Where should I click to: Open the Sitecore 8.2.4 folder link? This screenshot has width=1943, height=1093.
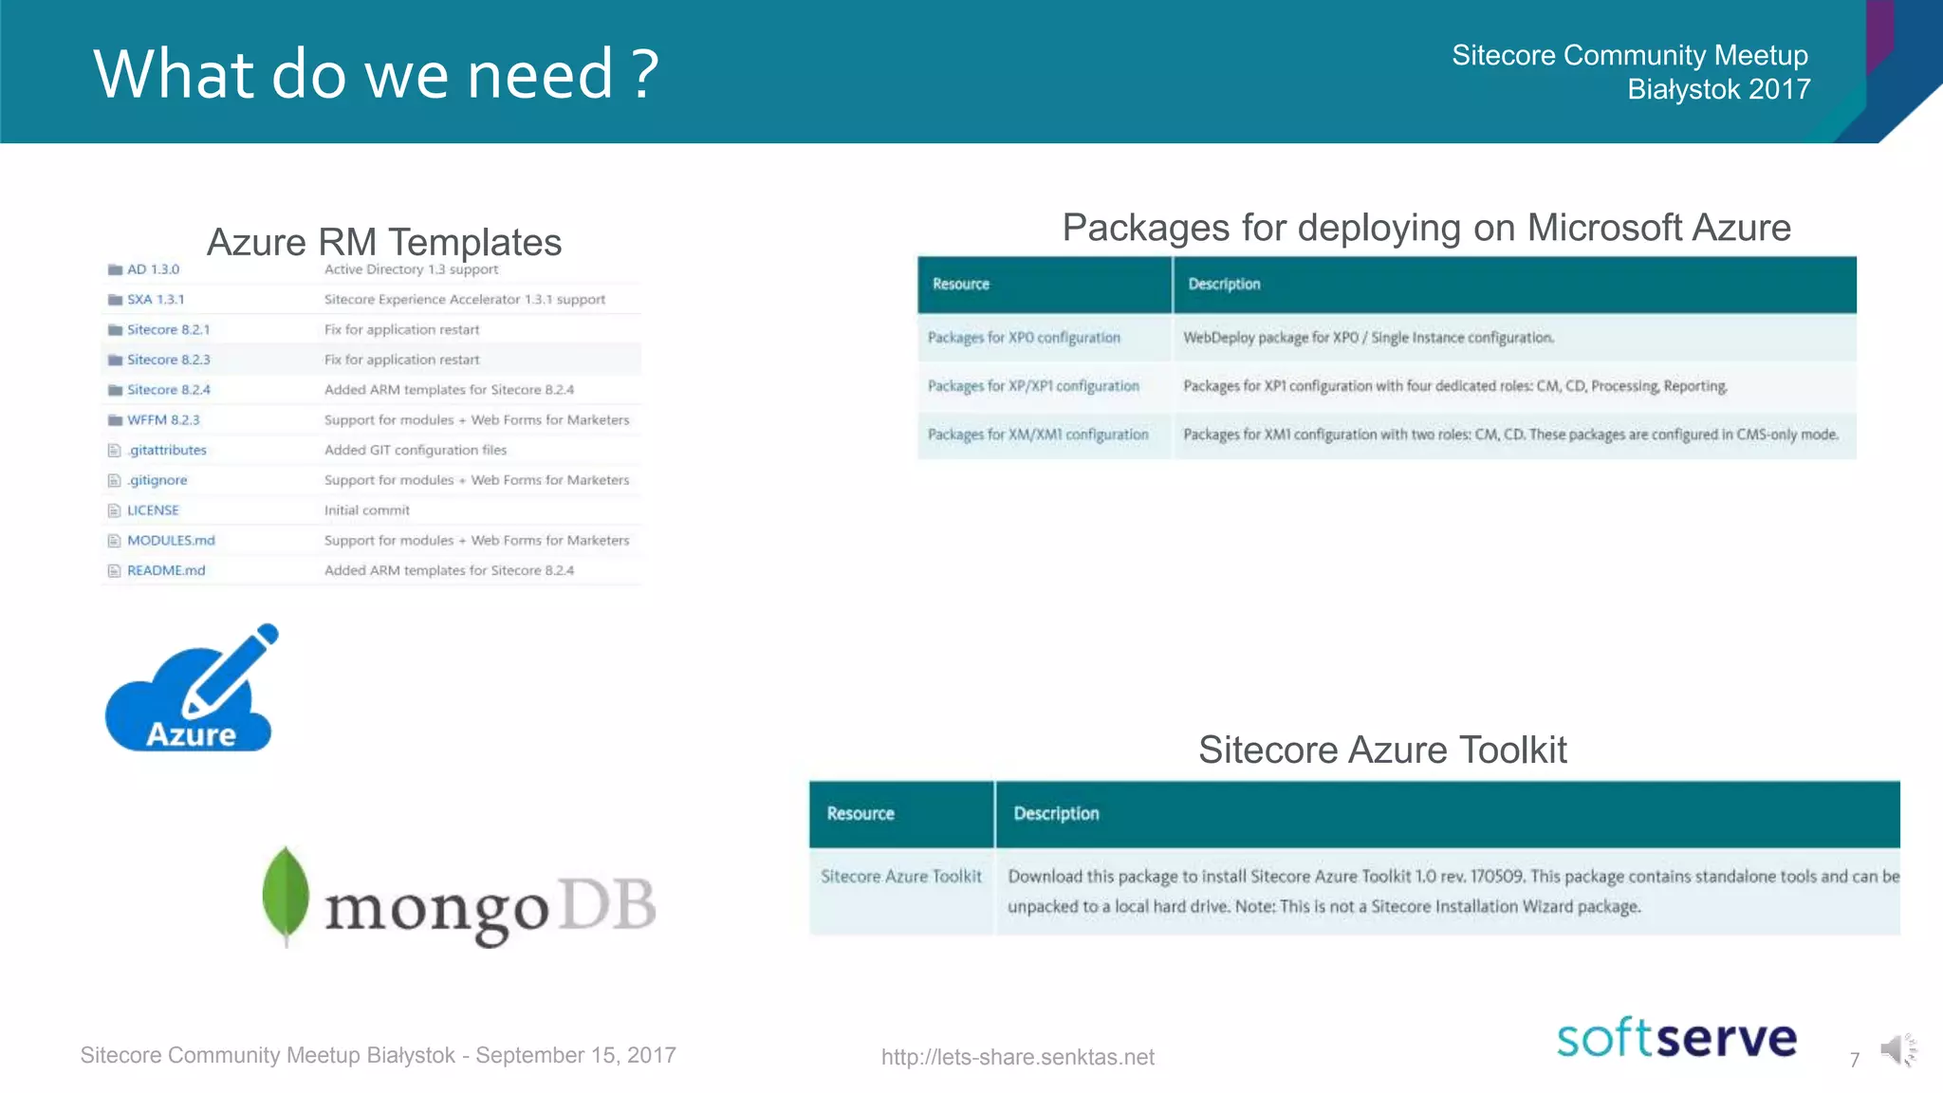169,390
